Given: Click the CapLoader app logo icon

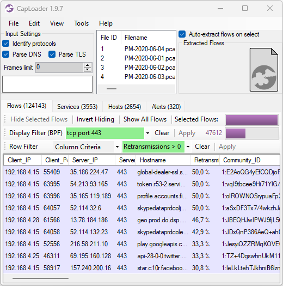Looking at the screenshot, I should pyautogui.click(x=9, y=8).
